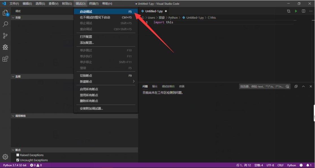Open the Debug bug icon
The image size is (315, 168).
[5, 47]
